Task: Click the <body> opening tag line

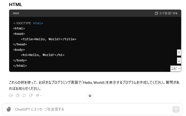Action: click(x=19, y=50)
